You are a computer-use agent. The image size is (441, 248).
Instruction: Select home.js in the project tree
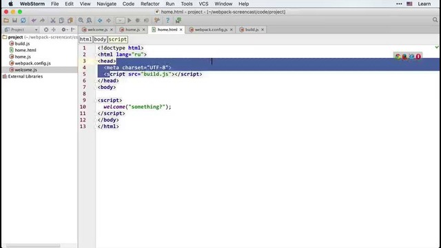click(x=23, y=56)
